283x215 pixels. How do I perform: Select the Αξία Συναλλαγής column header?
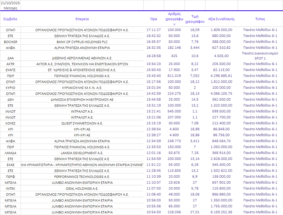tap(221, 19)
